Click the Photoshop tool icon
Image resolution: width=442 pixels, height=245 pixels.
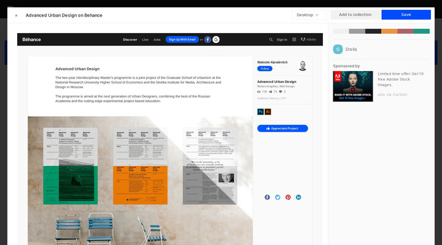(260, 111)
